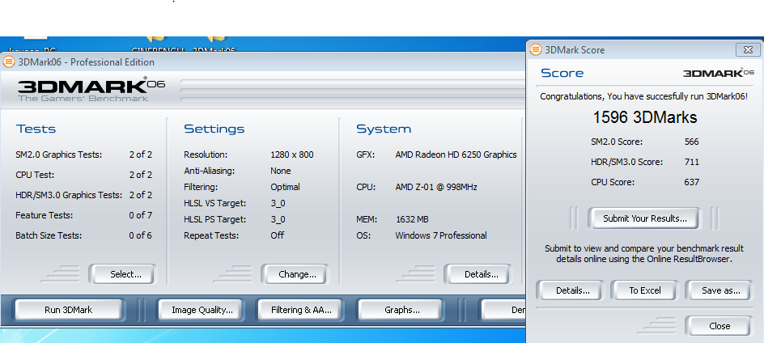The height and width of the screenshot is (343, 764).
Task: Click the CPU Test: label
Action: [35, 175]
